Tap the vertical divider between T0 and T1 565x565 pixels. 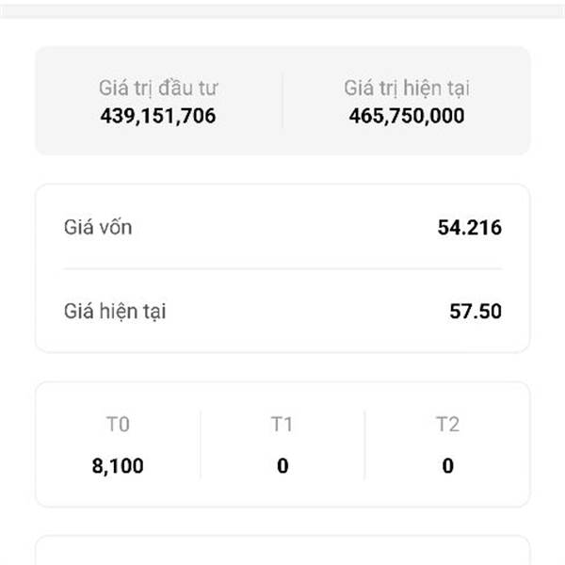tap(201, 444)
